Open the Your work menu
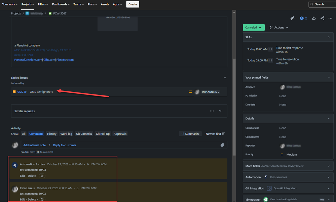336x202 pixels. click(x=10, y=4)
